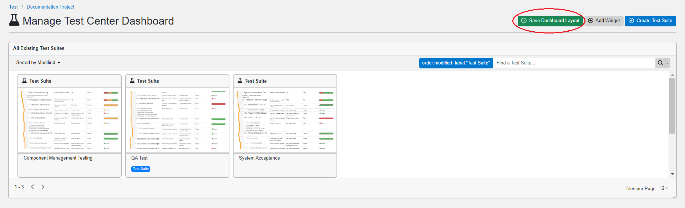
Task: Open the Add Widget button
Action: pos(604,21)
